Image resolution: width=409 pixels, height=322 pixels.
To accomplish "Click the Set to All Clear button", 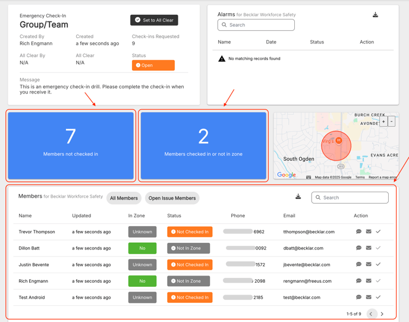I will [154, 20].
